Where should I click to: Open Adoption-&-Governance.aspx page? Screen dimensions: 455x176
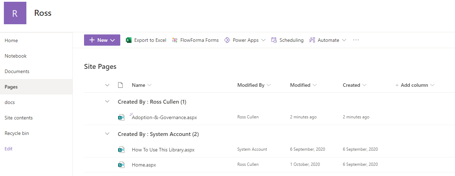[164, 117]
